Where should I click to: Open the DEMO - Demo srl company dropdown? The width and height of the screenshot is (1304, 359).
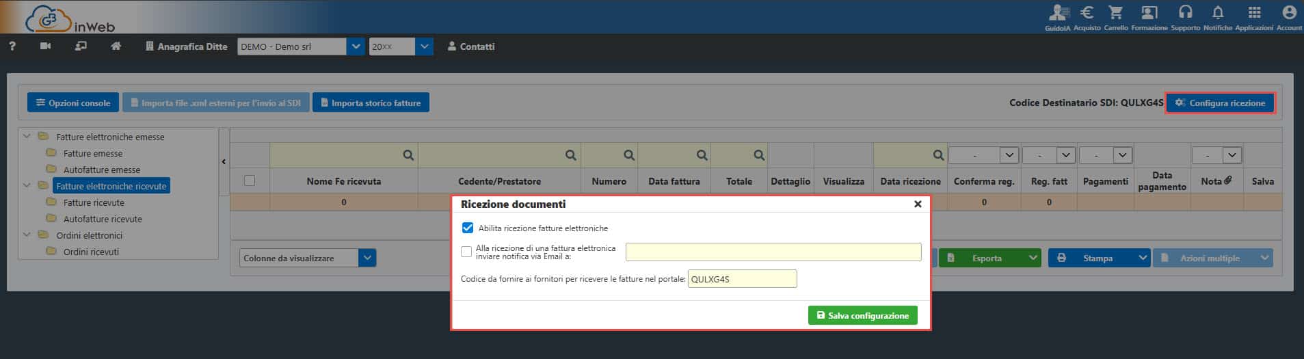[355, 46]
